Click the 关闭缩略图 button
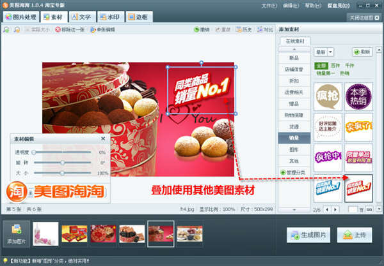This screenshot has height=266, width=384. click(364, 18)
